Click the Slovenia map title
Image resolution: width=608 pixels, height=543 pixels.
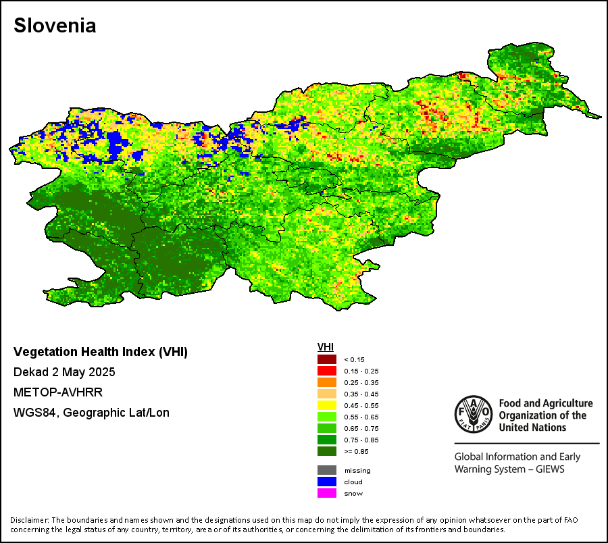pyautogui.click(x=55, y=26)
